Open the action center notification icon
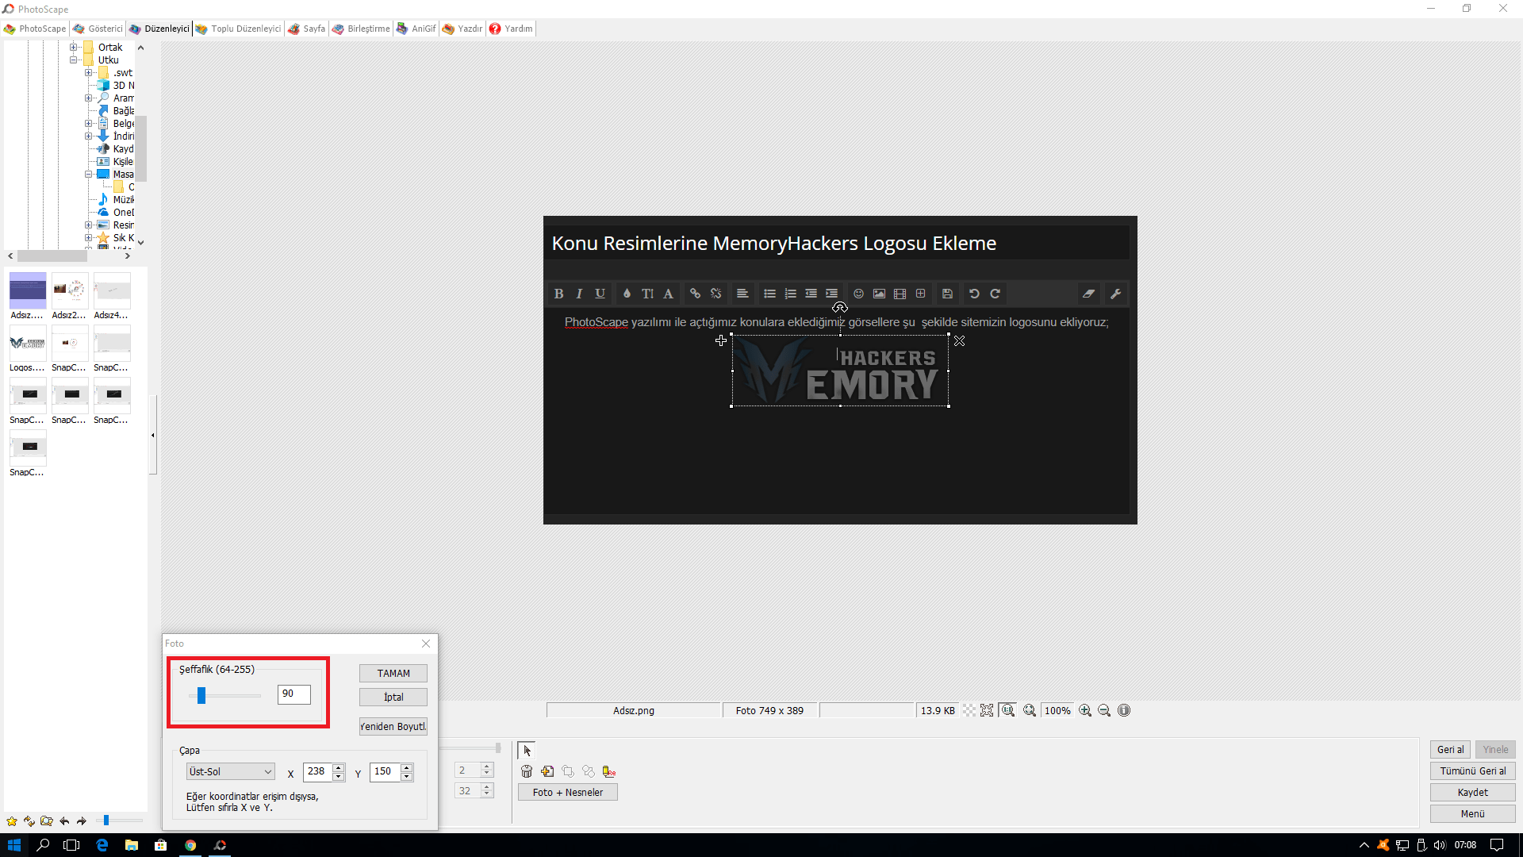This screenshot has width=1523, height=857. point(1497,845)
